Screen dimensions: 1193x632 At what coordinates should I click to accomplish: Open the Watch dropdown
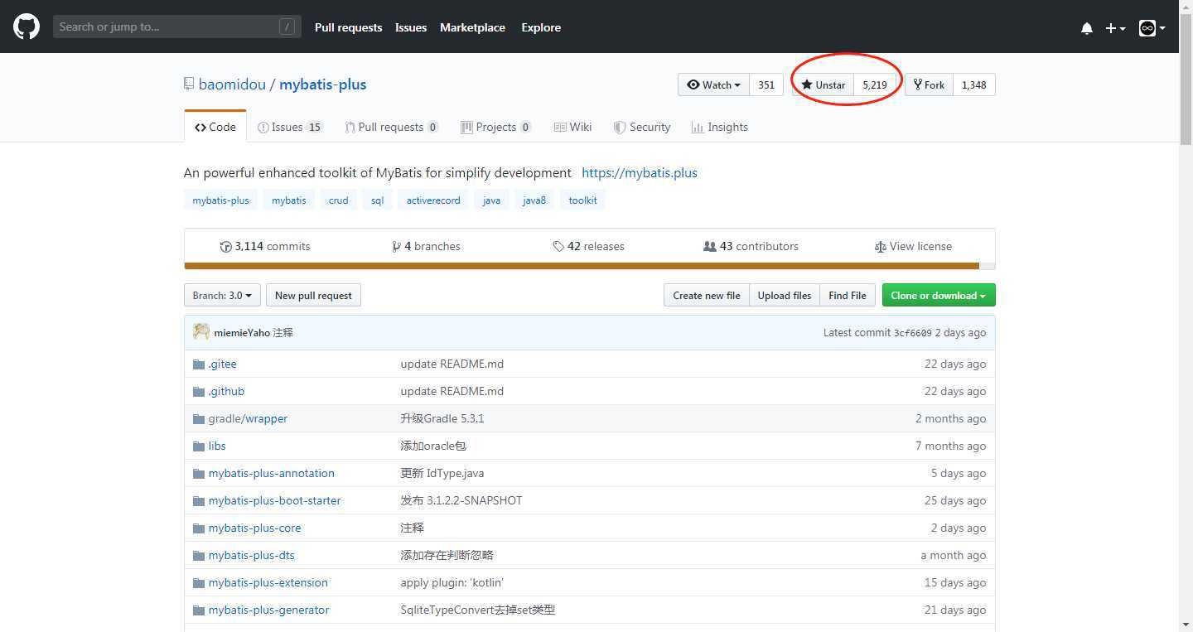713,84
